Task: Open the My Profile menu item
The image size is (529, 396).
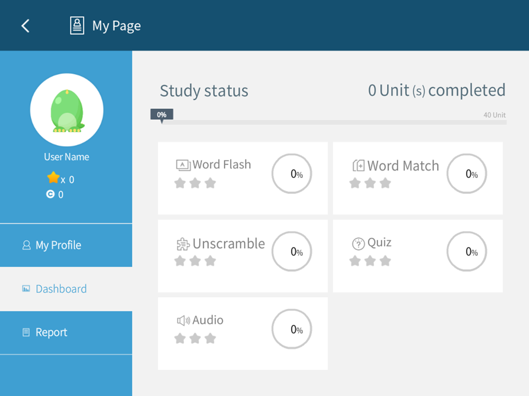Action: point(66,245)
